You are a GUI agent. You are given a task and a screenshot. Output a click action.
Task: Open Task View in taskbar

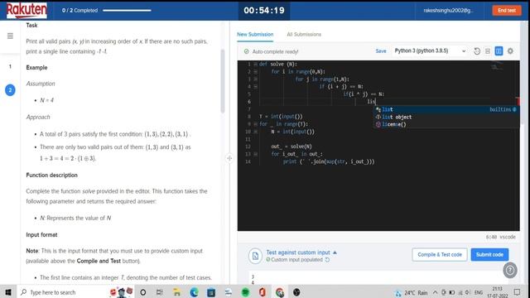[160, 292]
